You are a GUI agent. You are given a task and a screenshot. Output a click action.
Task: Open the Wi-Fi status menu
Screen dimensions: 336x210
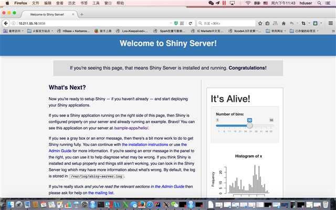point(248,3)
